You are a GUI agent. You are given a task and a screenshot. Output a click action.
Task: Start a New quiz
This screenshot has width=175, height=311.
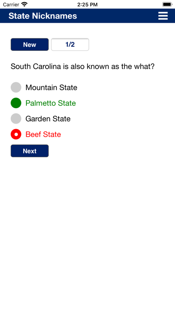tap(29, 44)
